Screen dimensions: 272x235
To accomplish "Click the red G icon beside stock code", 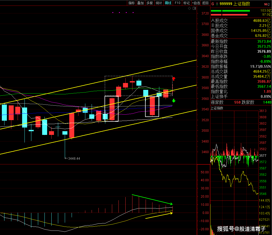I will tap(213, 4).
